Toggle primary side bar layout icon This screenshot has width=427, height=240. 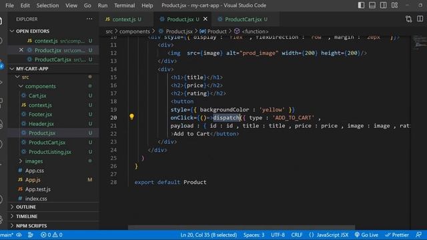(361, 5)
